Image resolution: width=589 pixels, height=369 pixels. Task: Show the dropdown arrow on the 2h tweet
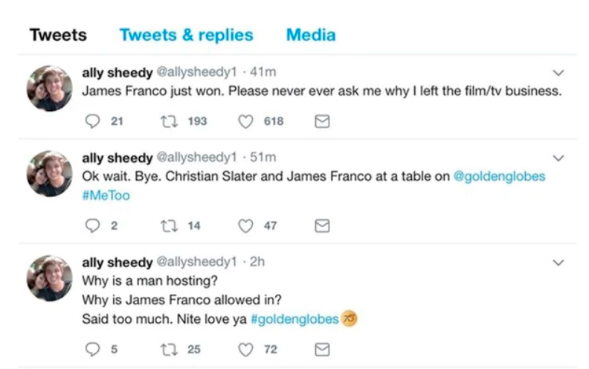click(x=559, y=263)
